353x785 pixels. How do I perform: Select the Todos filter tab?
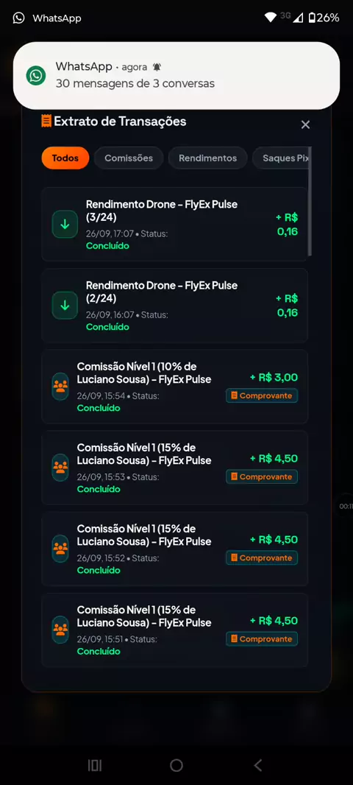coord(65,158)
